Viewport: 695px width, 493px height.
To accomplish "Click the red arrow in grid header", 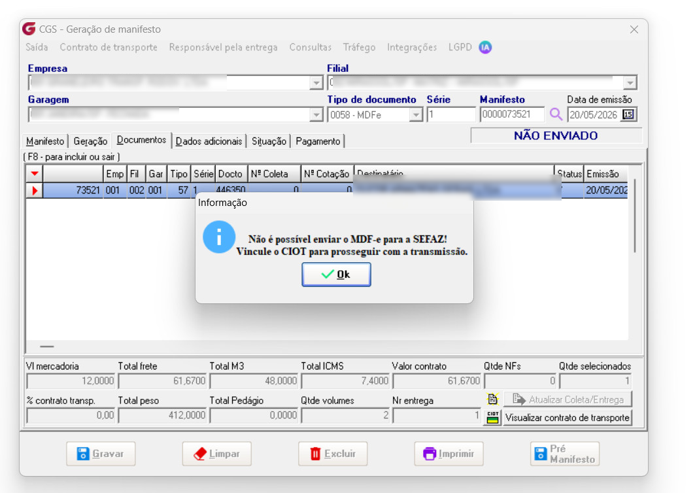I will pyautogui.click(x=35, y=173).
